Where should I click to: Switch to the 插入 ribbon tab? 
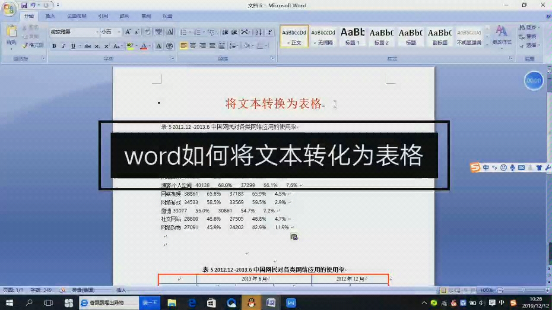pos(50,16)
